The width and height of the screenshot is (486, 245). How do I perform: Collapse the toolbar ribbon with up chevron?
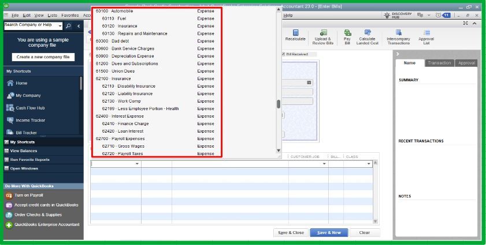[474, 23]
